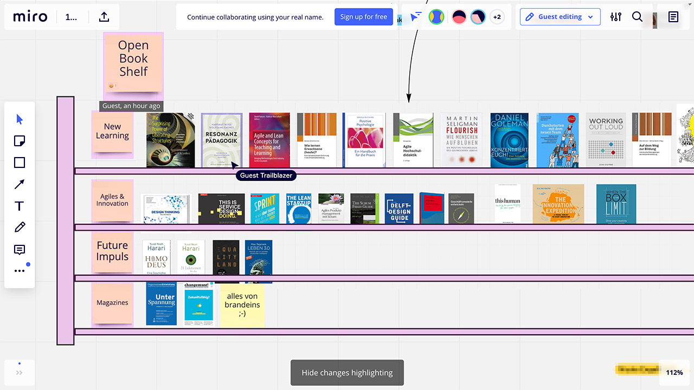Click the red-navy collaborator avatar
The height and width of the screenshot is (390, 694).
[459, 17]
